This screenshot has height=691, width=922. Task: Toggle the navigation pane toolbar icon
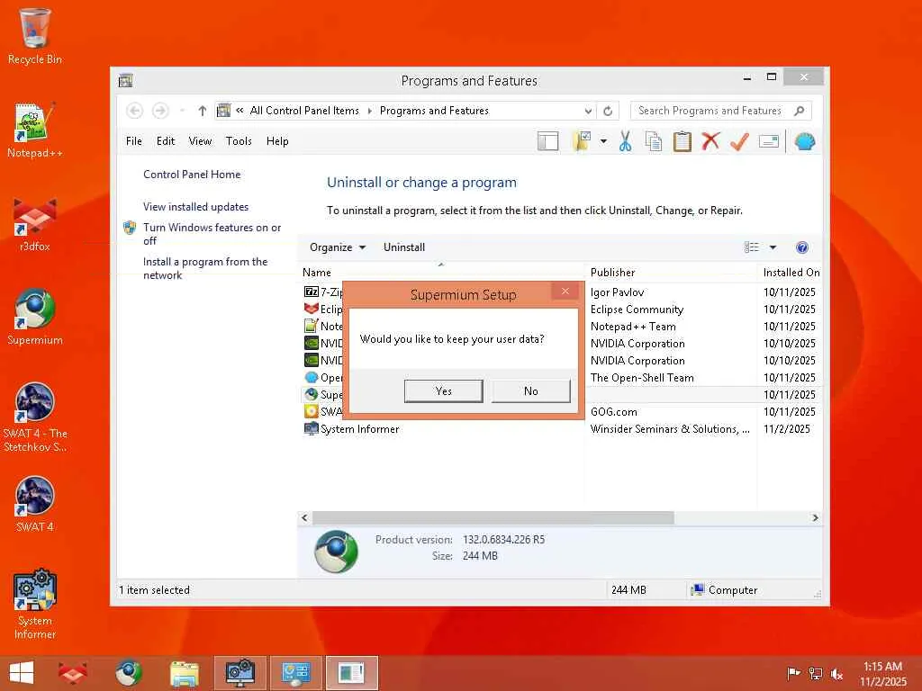547,141
